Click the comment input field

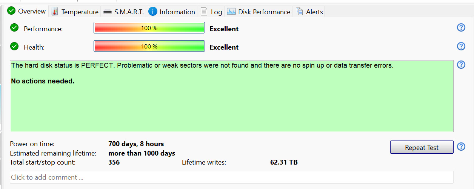(x=231, y=177)
